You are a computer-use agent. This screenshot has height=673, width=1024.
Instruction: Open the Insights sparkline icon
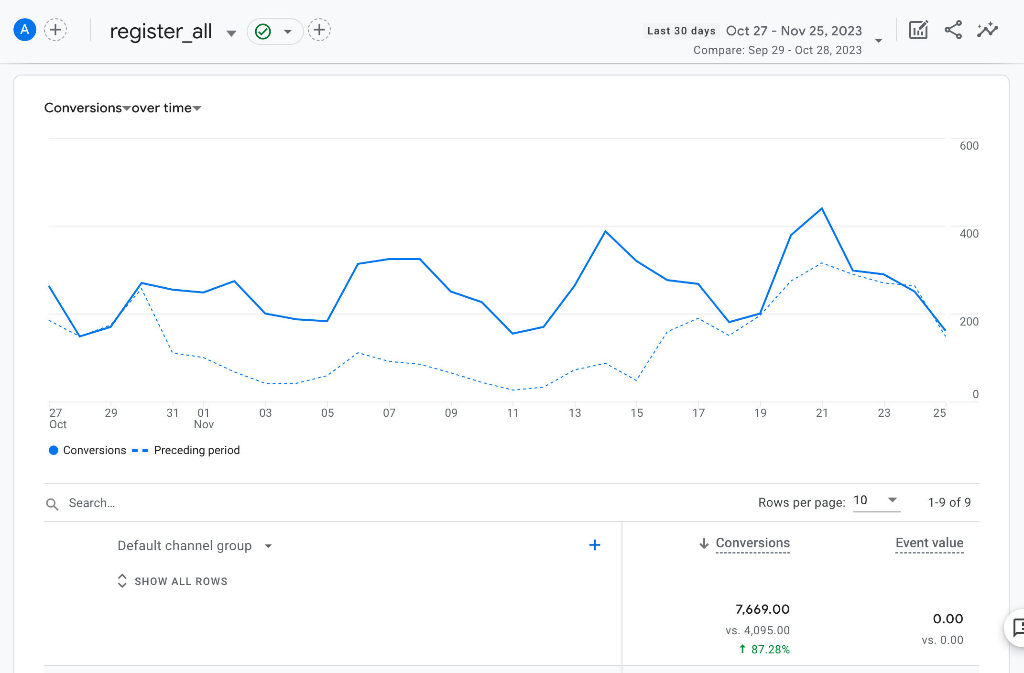click(x=988, y=30)
